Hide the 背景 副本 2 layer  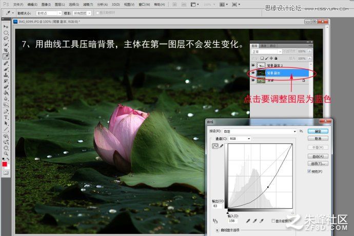coord(253,65)
